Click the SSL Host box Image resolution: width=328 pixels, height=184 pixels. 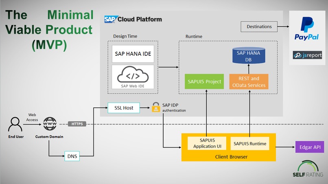click(x=124, y=108)
